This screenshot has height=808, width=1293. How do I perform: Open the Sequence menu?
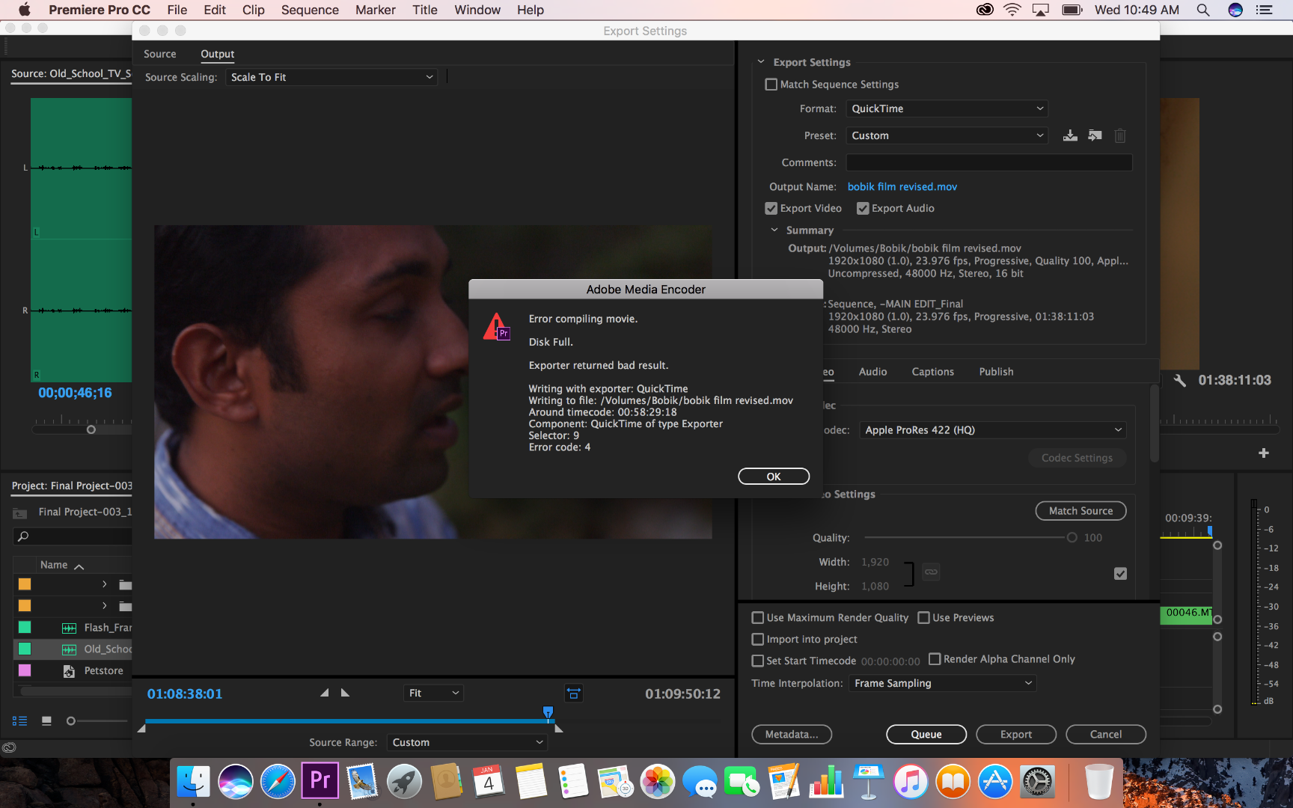(x=310, y=10)
